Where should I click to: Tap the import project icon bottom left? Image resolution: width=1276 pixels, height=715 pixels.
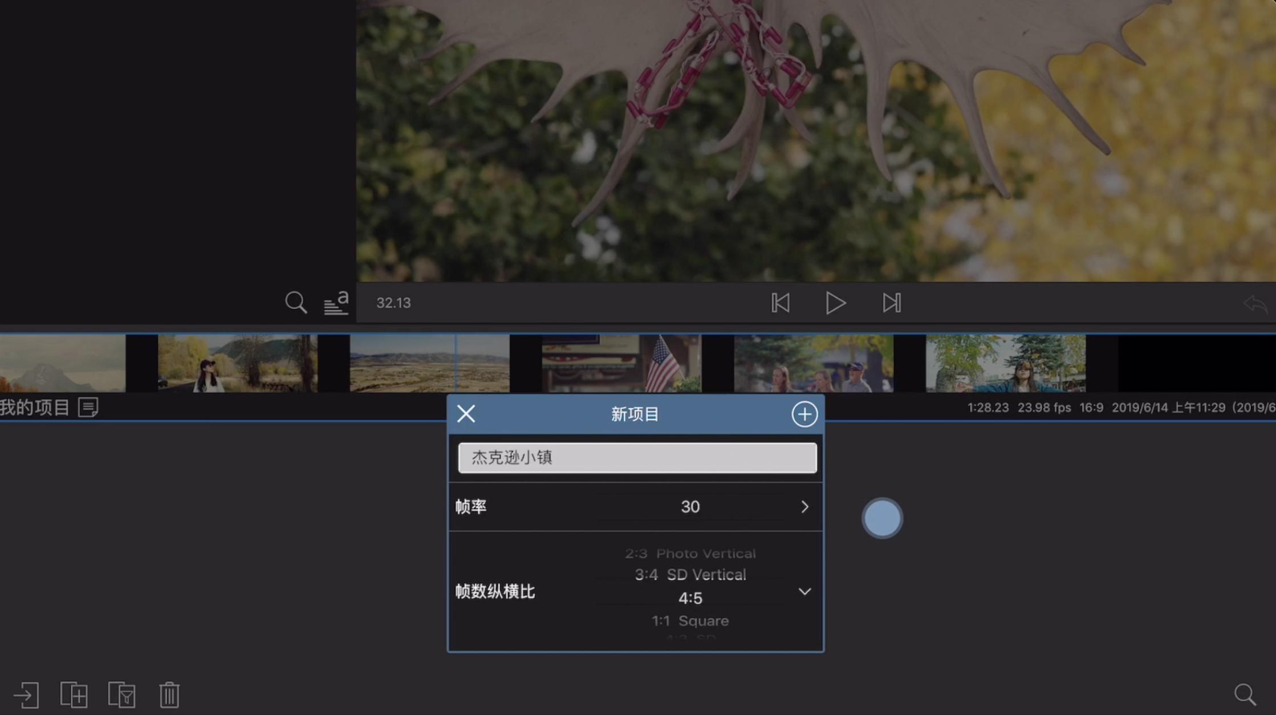click(26, 694)
